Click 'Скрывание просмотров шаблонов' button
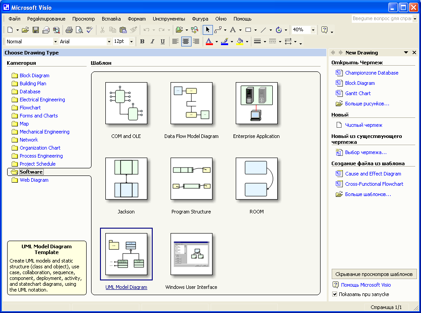Viewport: 421px width, 313px height. point(374,274)
